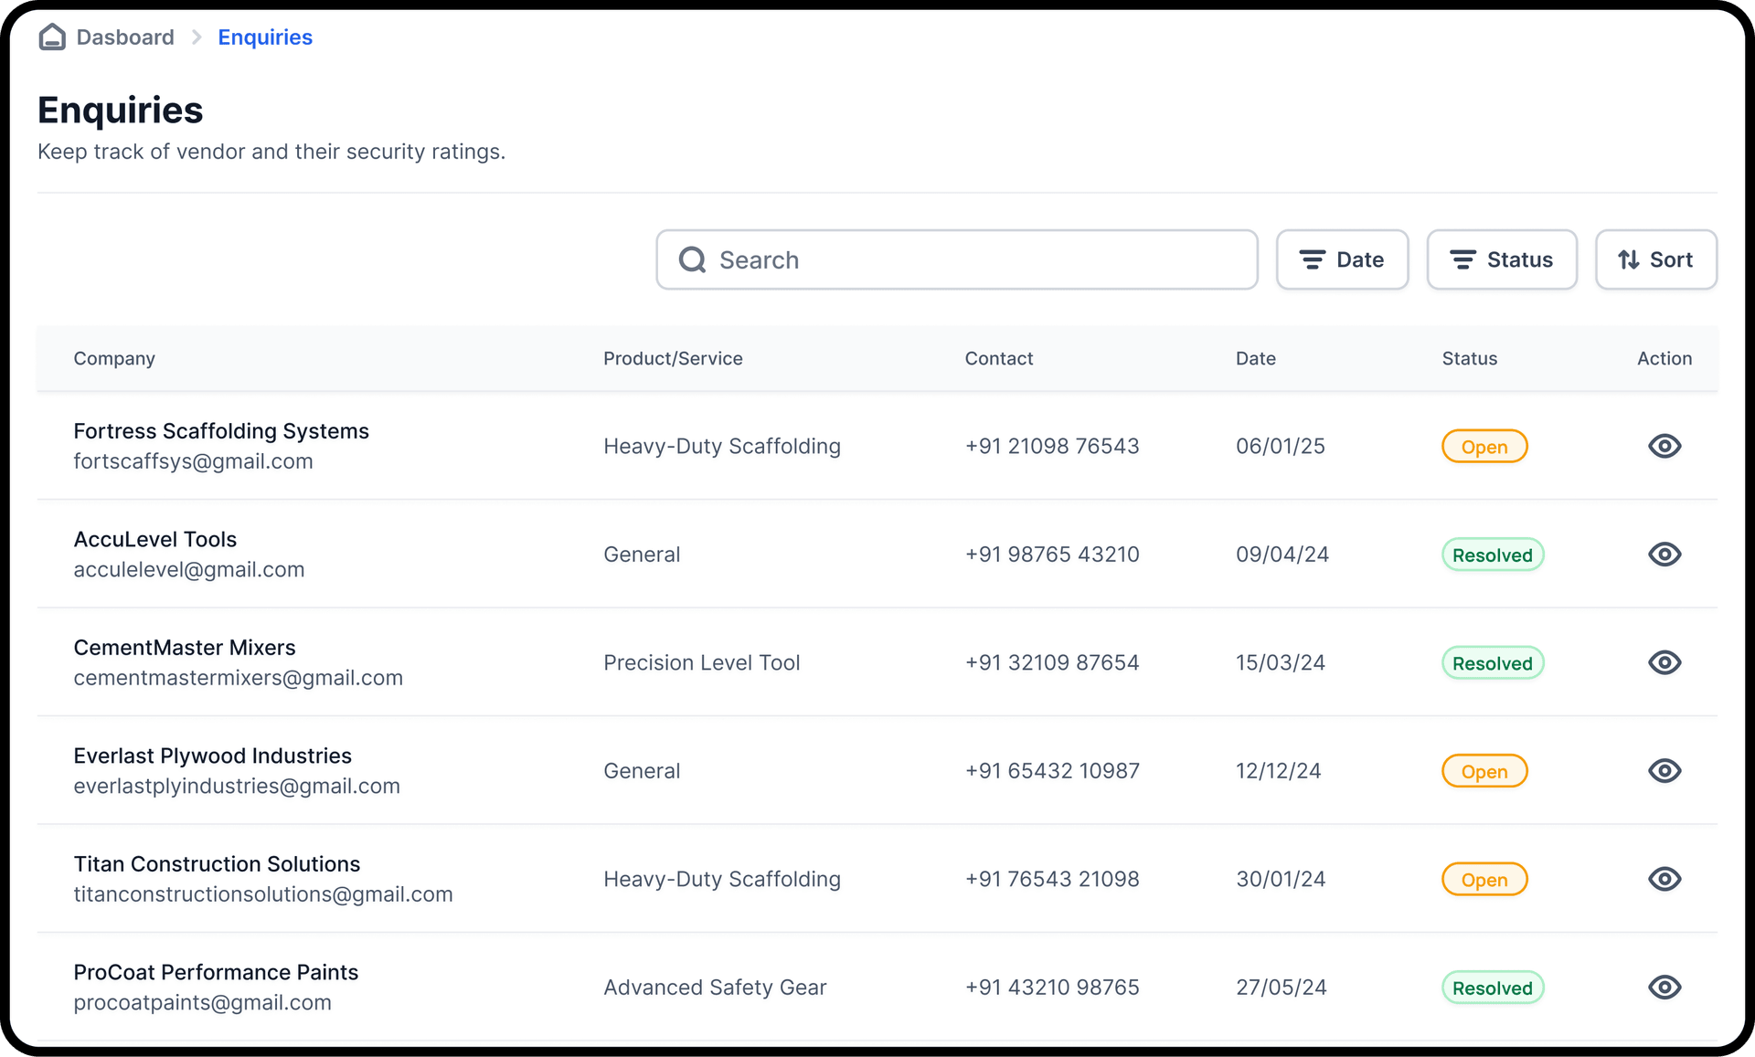
Task: Open the Date filter dropdown
Action: (x=1342, y=259)
